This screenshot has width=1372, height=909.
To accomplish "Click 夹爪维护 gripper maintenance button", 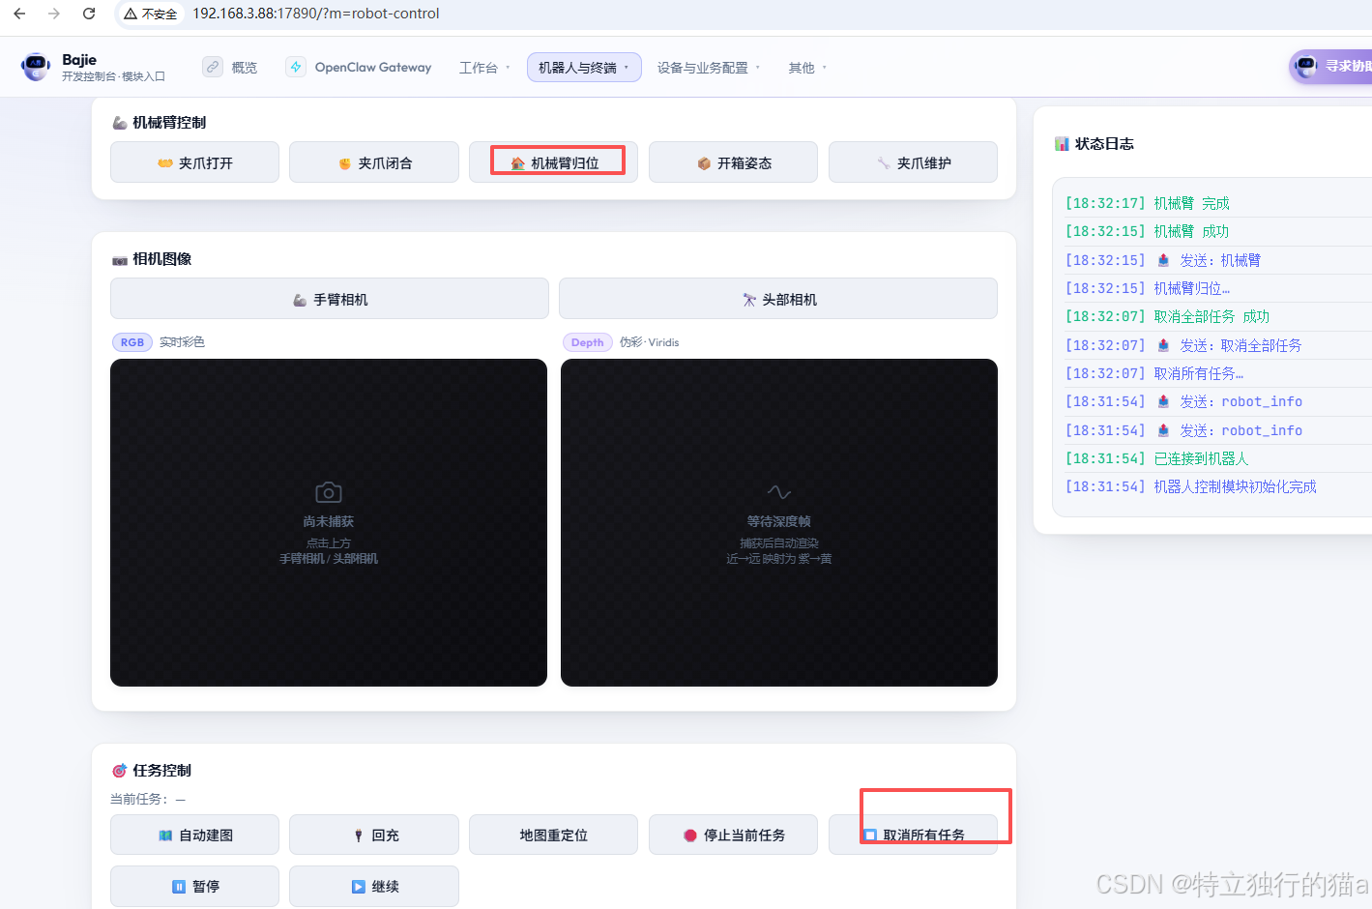I will pos(913,162).
